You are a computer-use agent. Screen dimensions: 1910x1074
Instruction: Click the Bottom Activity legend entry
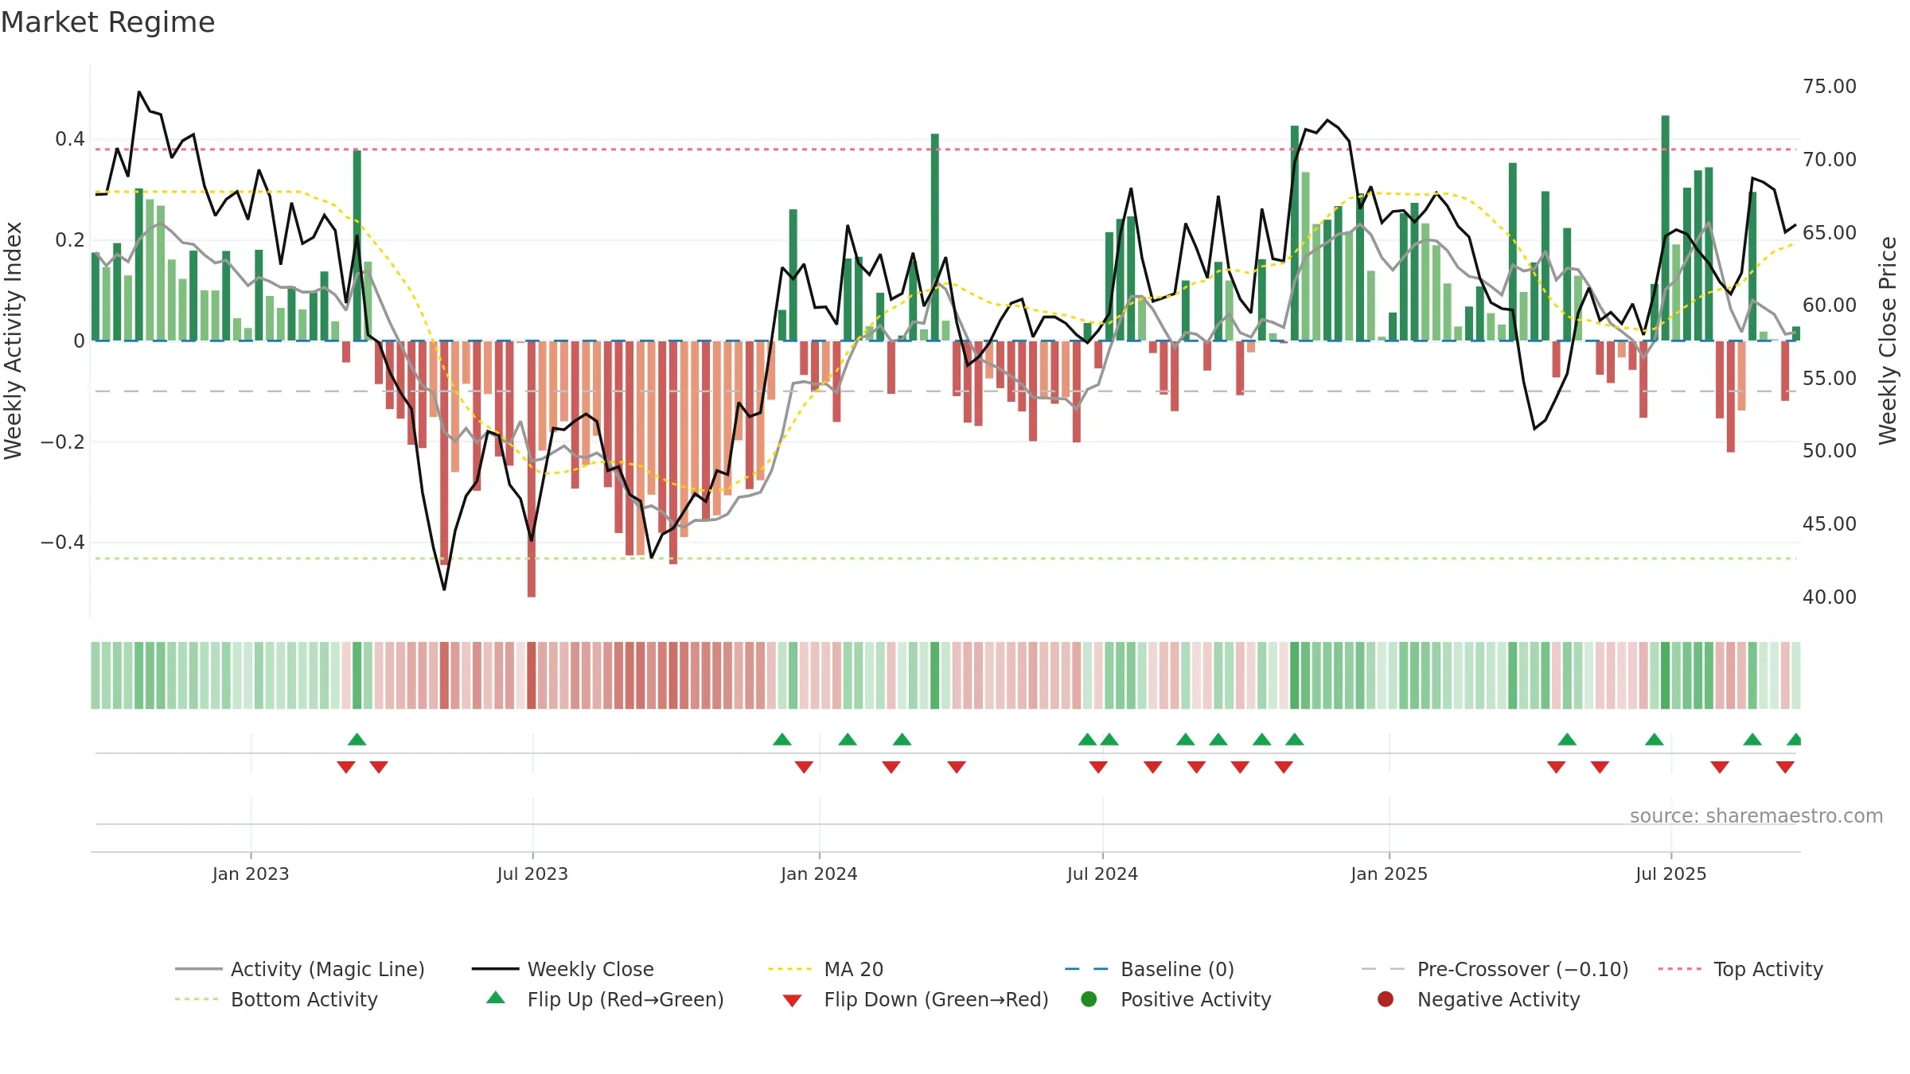pyautogui.click(x=276, y=999)
